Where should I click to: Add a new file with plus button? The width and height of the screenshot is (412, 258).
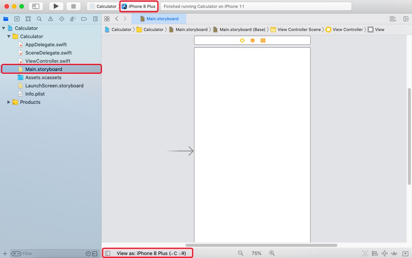5,254
